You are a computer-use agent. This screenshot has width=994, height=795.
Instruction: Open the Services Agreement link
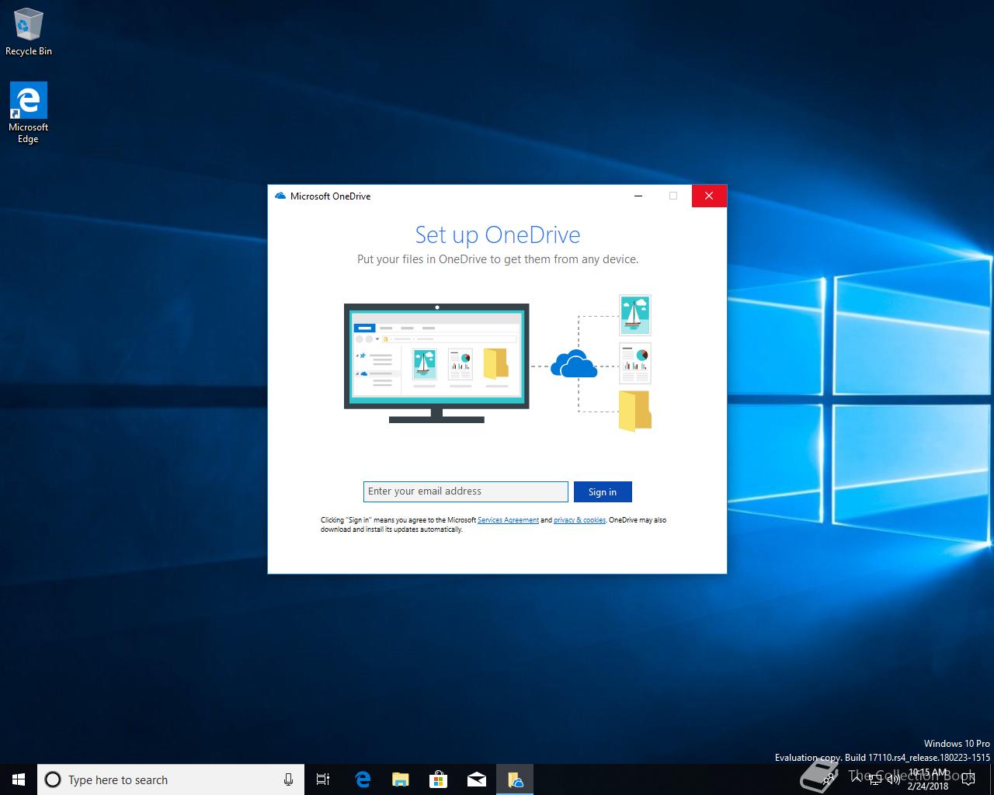pos(508,520)
